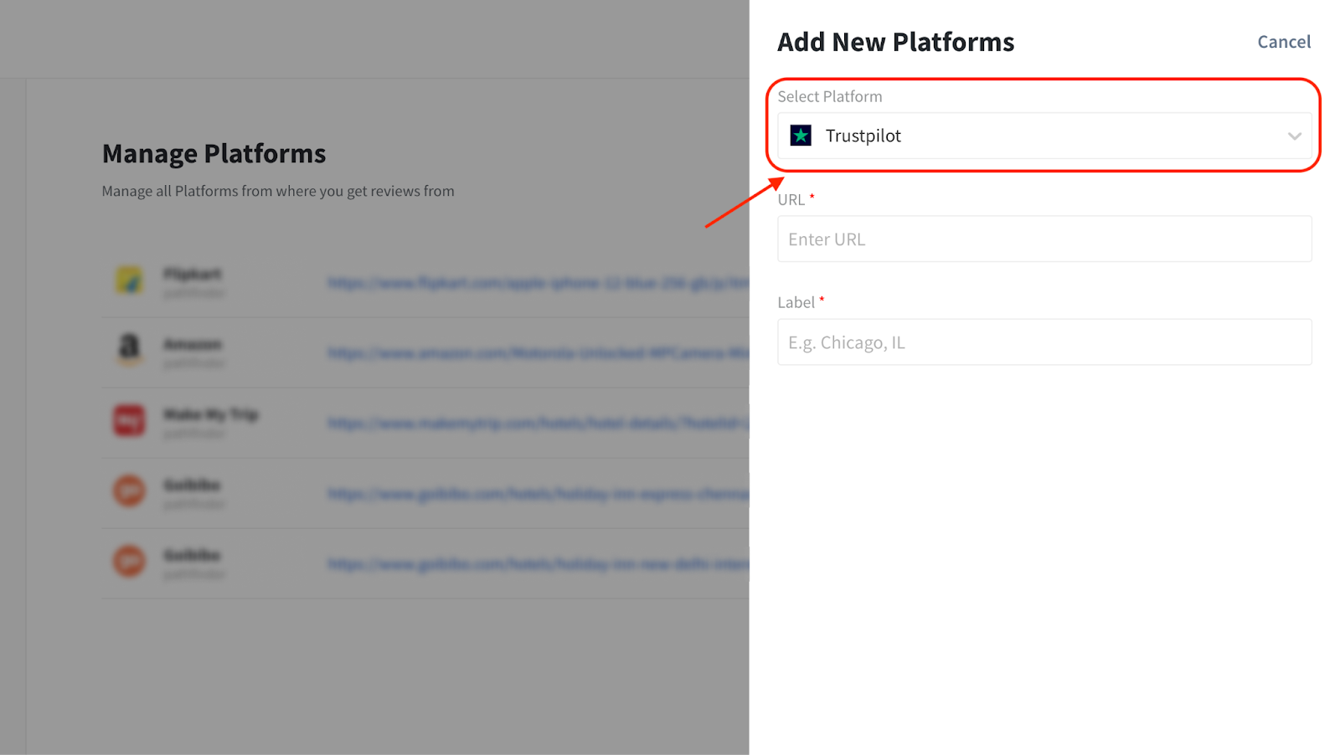Image resolution: width=1340 pixels, height=755 pixels.
Task: Click the Trustpilot star icon
Action: (801, 136)
